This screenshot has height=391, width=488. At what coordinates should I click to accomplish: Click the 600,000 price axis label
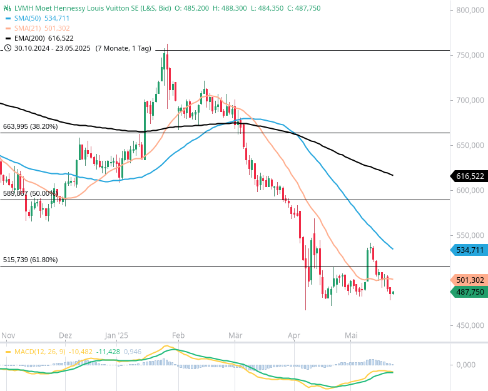470,190
